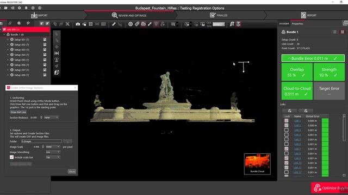Viewport: 348px width, 195px height.
Task: Click the image icon for Setup 004
Action: click(x=45, y=55)
